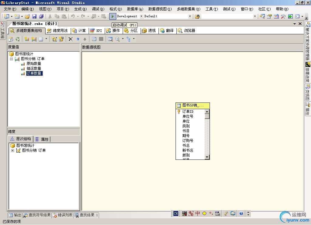Save with the single floppy disk icon
The image size is (311, 225).
pyautogui.click(x=34, y=16)
